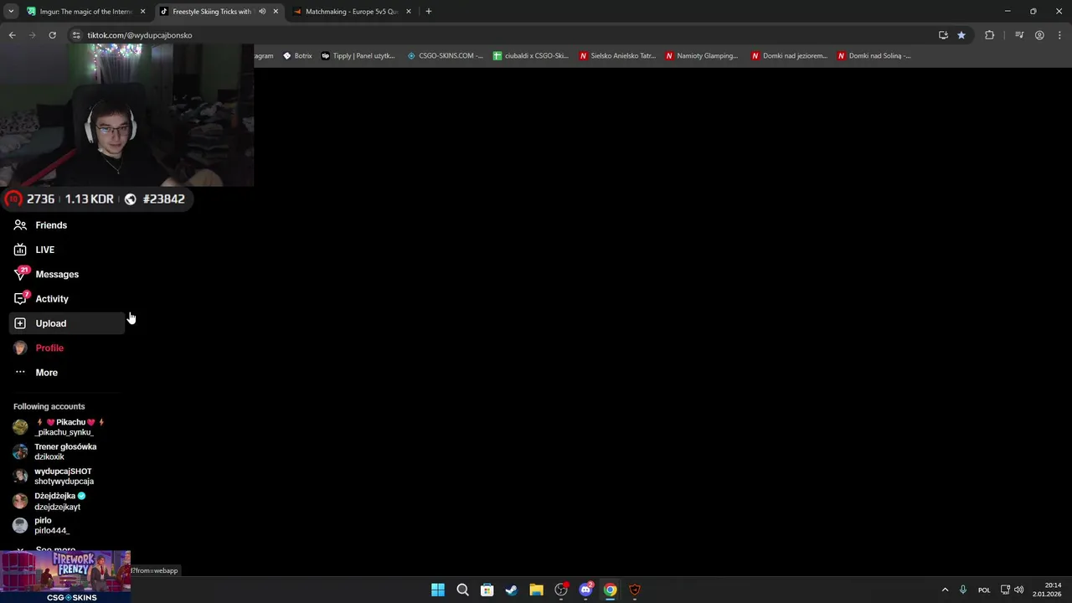The width and height of the screenshot is (1072, 603).
Task: Switch to the Matchmaking Europe 5v5 tab
Action: (x=351, y=12)
